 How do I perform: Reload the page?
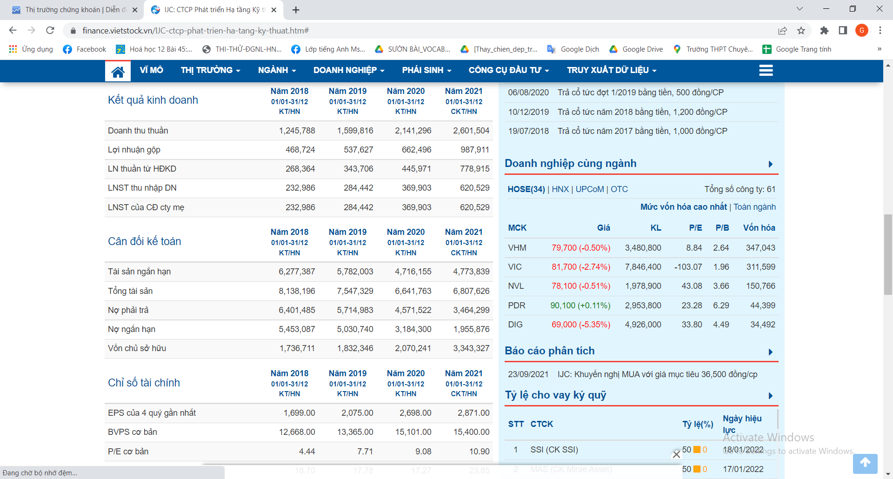50,31
